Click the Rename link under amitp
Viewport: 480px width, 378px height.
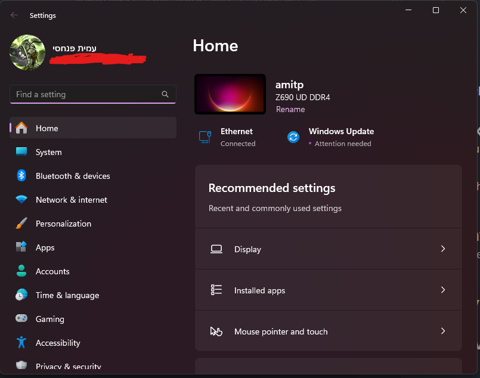coord(290,110)
